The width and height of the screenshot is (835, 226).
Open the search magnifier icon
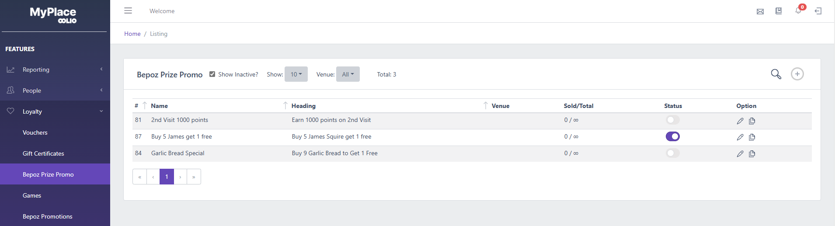(776, 74)
